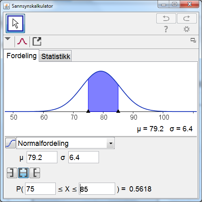Open the view in a separate window icon
Screen dimensions: 202x202
tap(193, 40)
